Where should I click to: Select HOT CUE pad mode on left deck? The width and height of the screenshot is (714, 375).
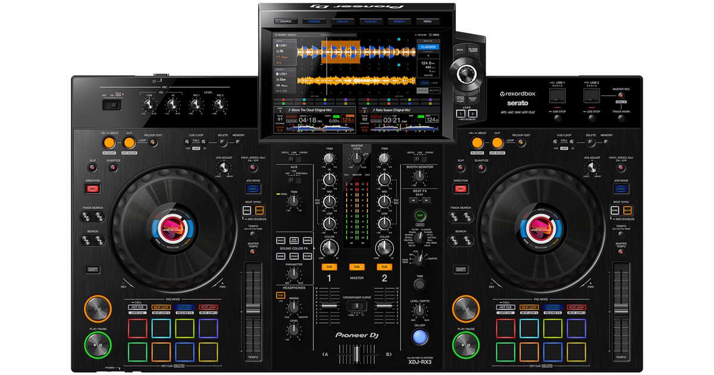[137, 307]
